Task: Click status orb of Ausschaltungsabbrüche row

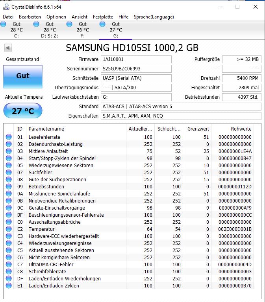Action: (9, 222)
